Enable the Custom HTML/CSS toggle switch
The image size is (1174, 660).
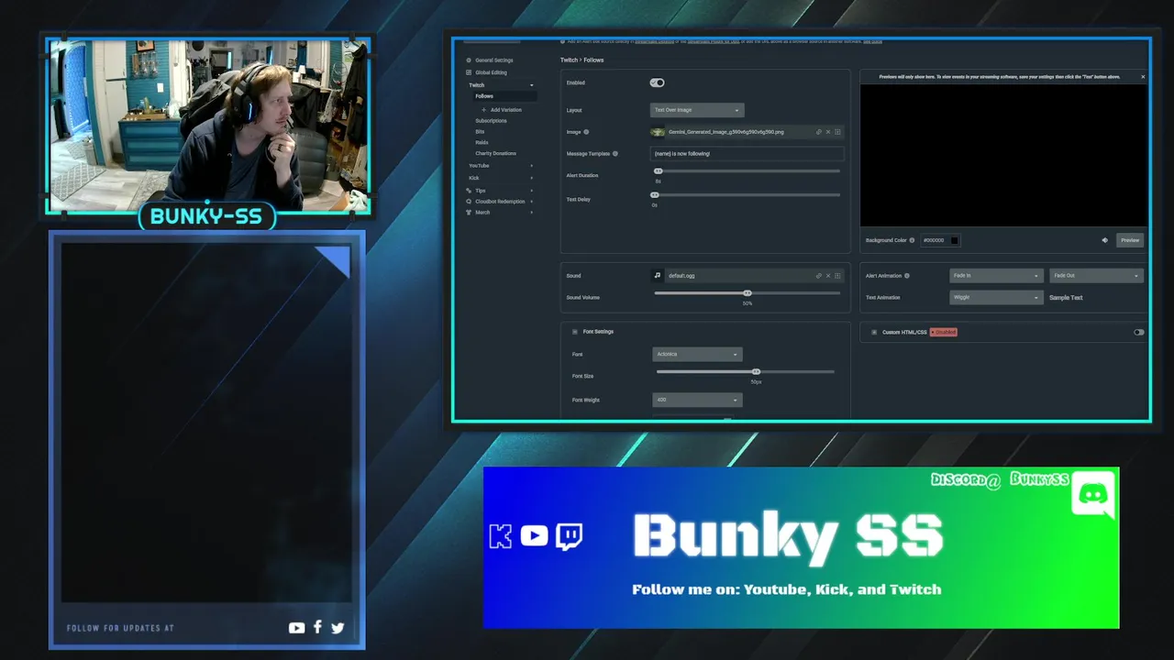(1138, 332)
